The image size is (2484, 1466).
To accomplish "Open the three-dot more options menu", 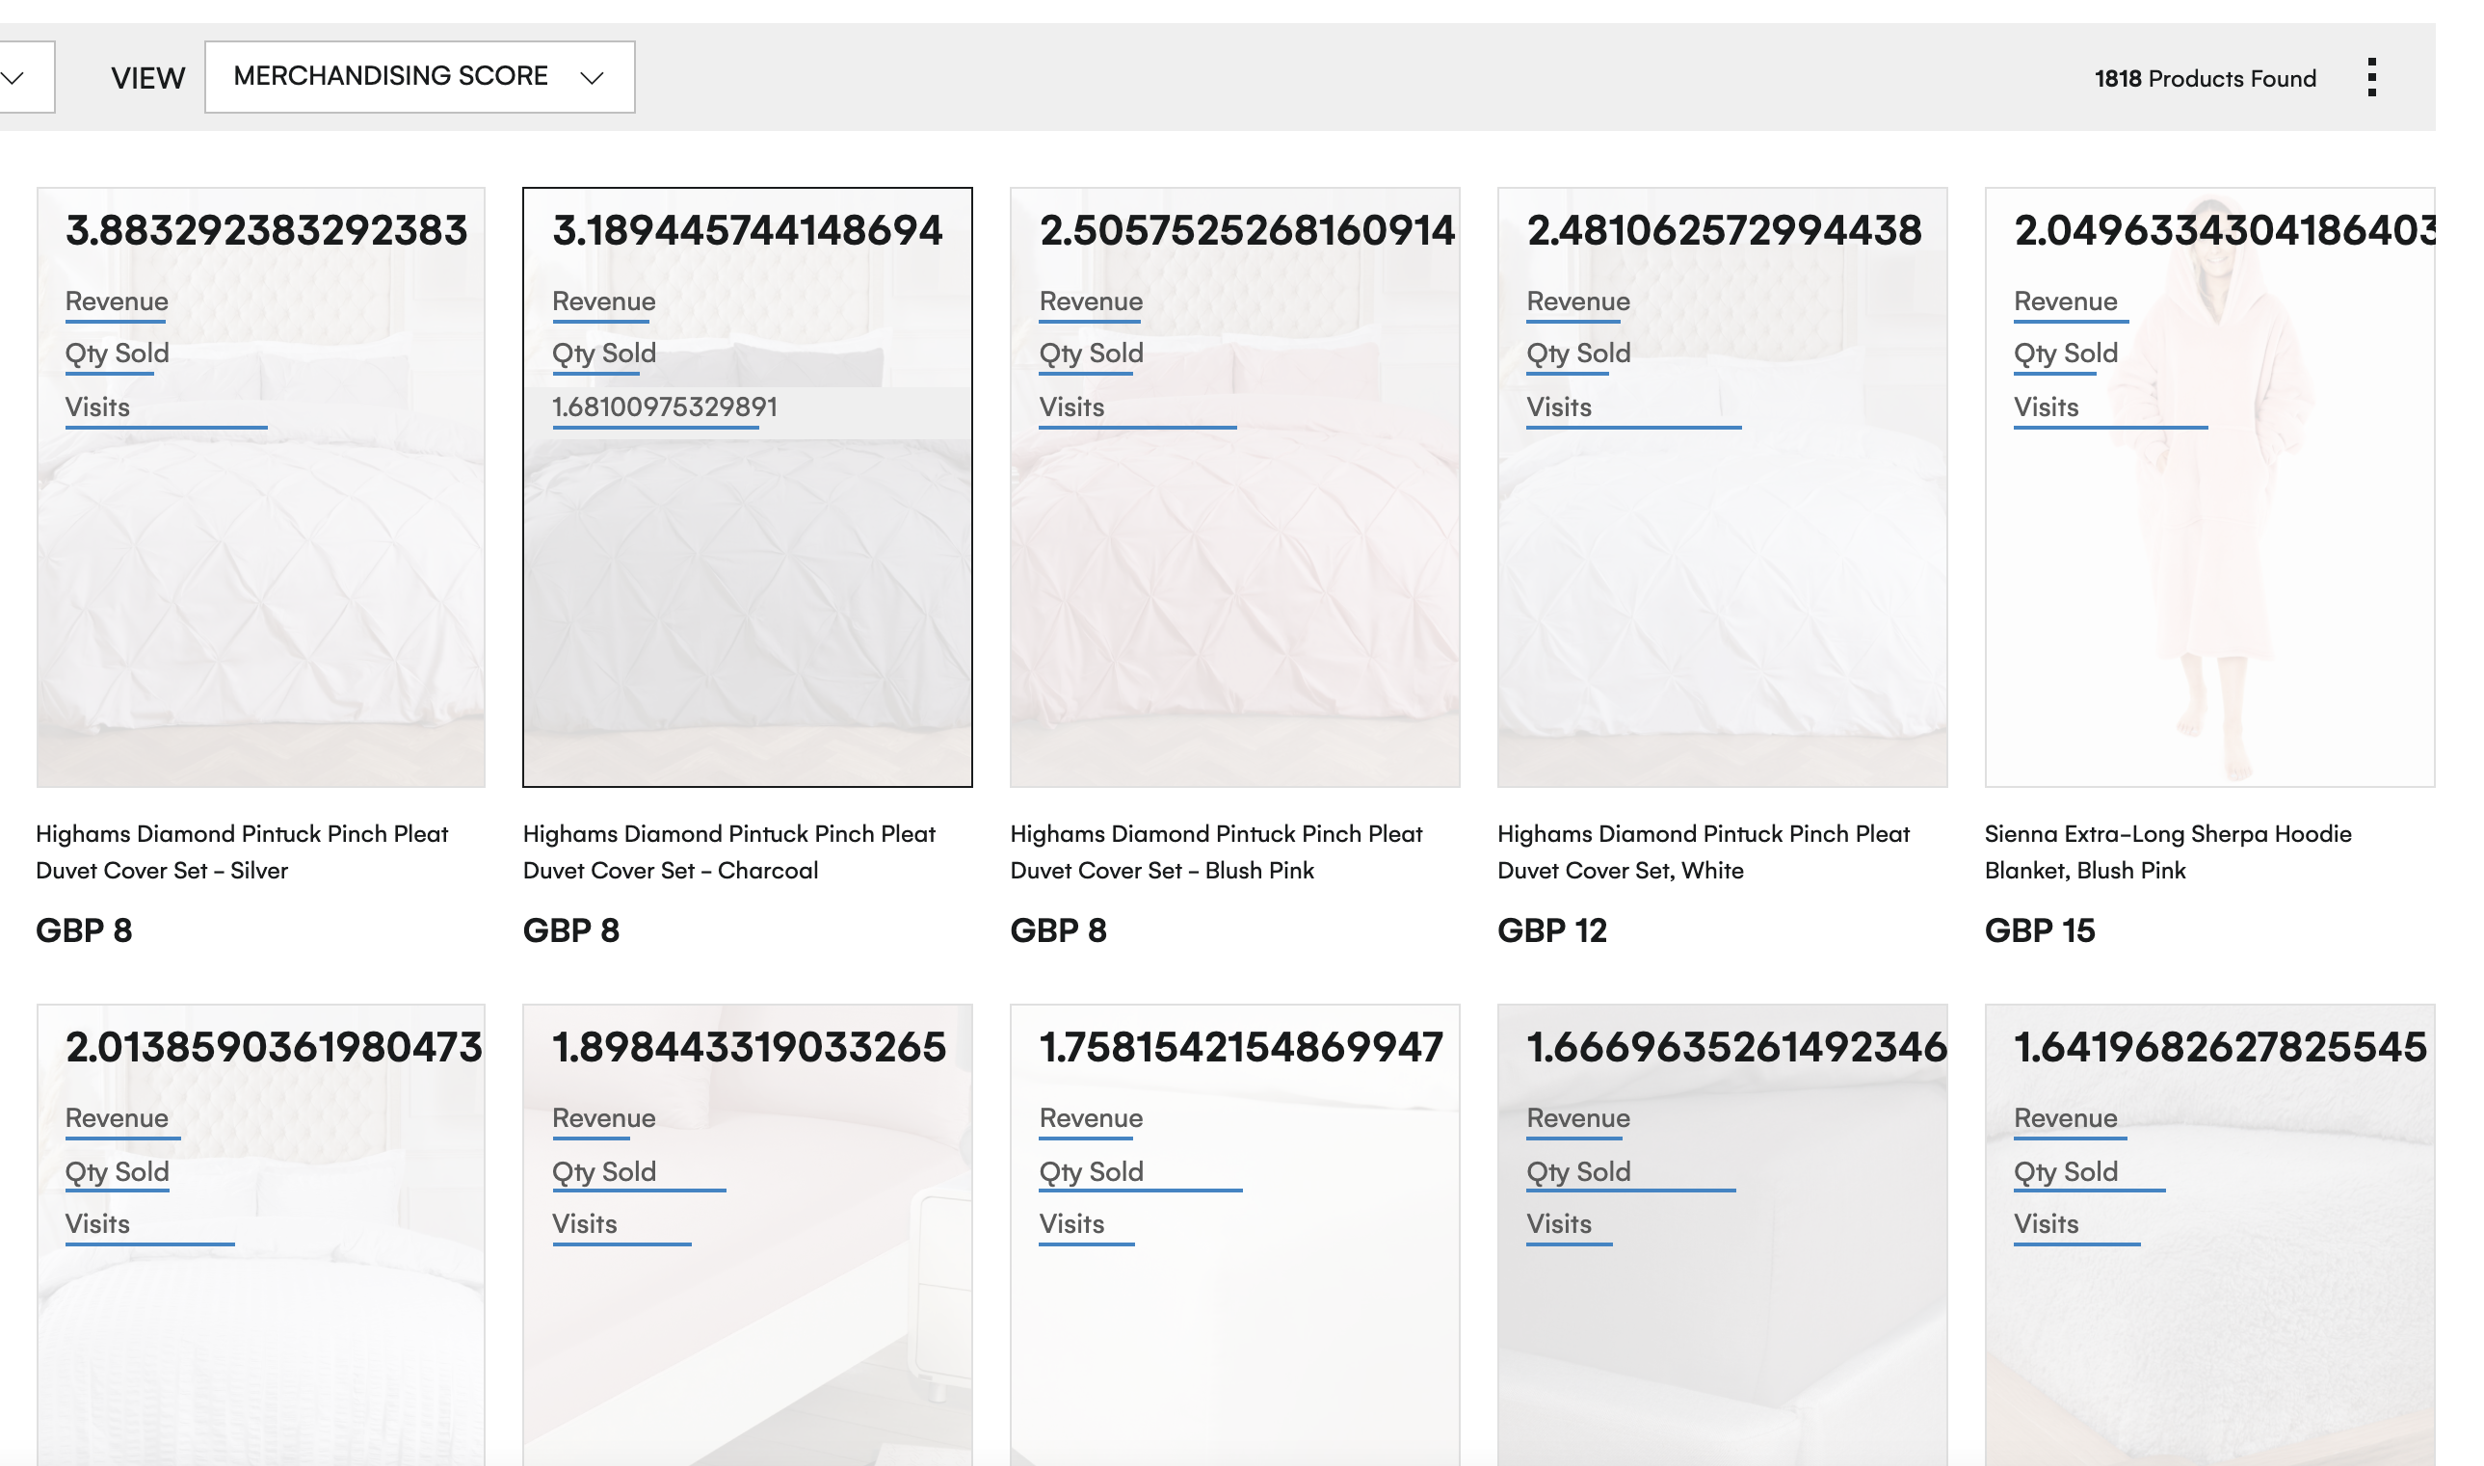I will pyautogui.click(x=2371, y=77).
